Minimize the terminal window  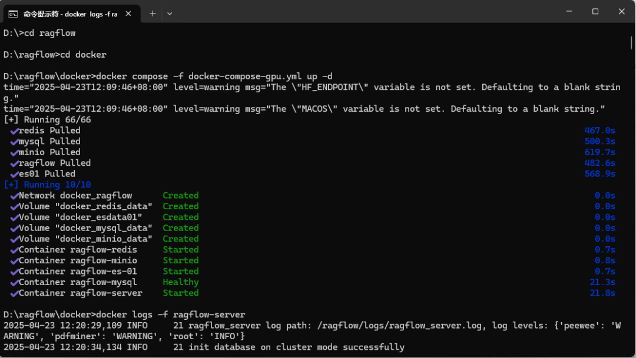[569, 11]
